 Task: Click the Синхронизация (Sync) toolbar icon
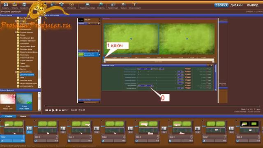point(134,5)
